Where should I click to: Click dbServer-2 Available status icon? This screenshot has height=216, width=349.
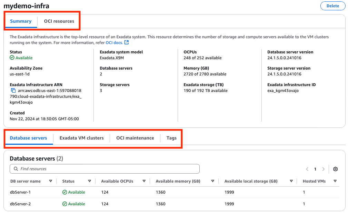point(64,204)
